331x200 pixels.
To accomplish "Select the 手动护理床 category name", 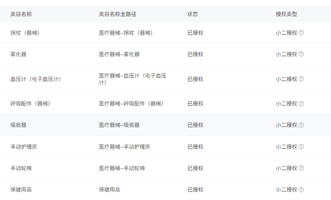I will (x=24, y=147).
